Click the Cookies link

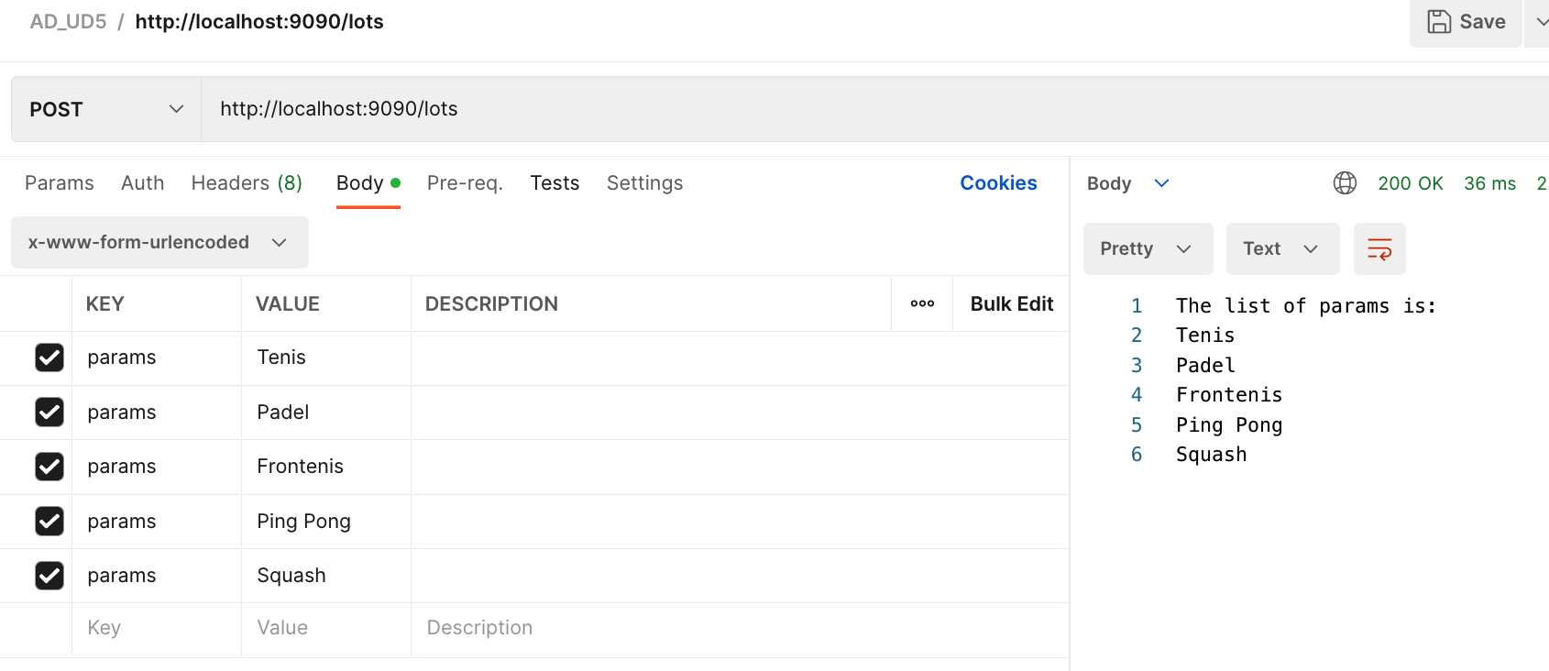(998, 183)
